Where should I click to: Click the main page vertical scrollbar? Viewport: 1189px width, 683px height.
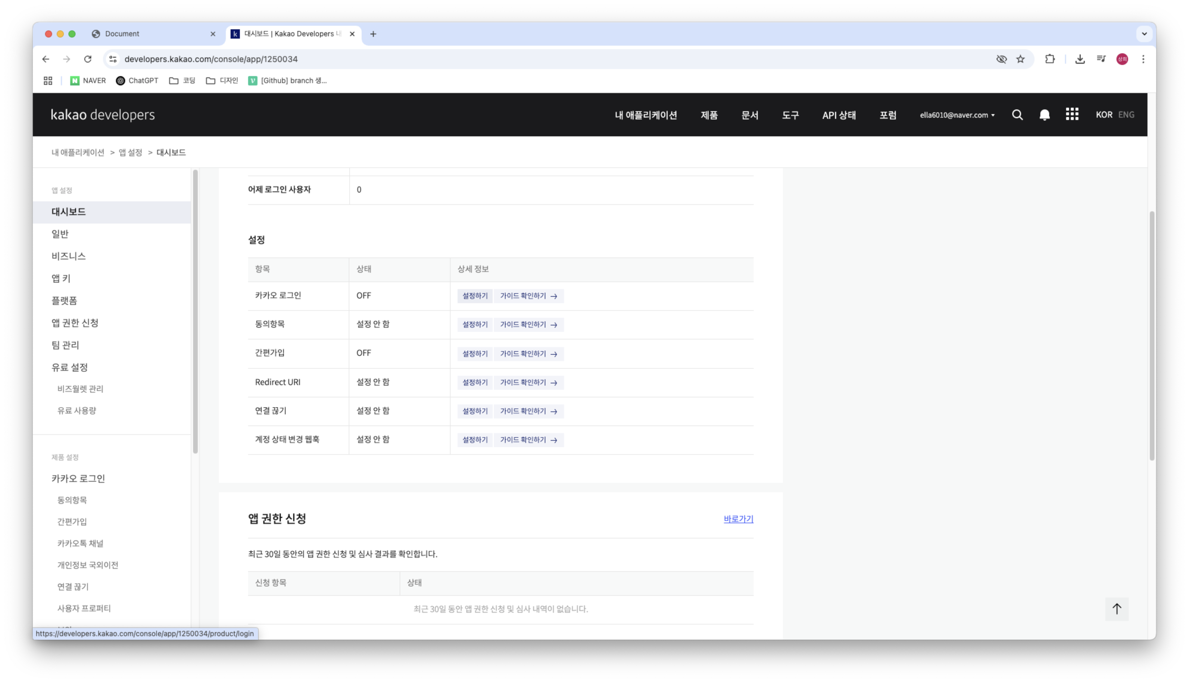[x=1152, y=336]
